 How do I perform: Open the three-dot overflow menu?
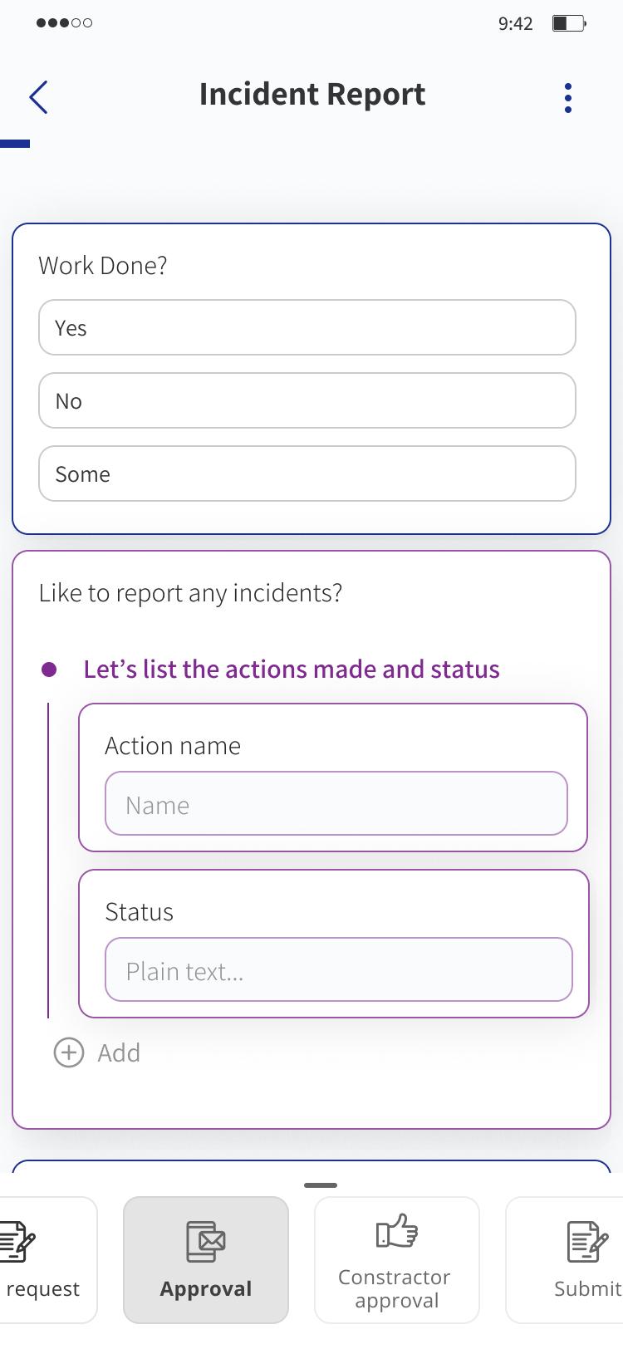[x=568, y=98]
